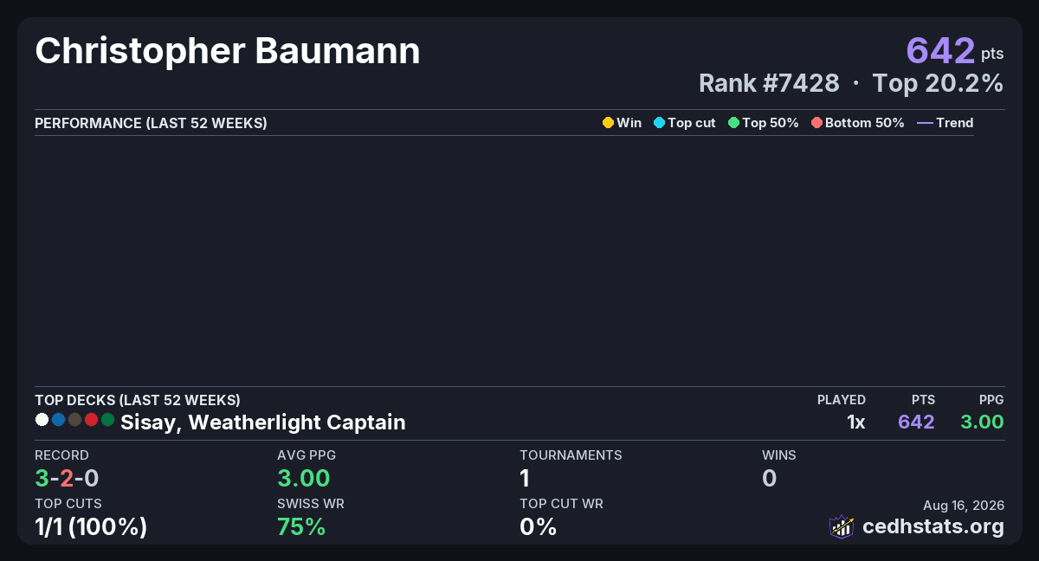The width and height of the screenshot is (1039, 561).
Task: Click the yellow Win legend dot
Action: point(608,123)
